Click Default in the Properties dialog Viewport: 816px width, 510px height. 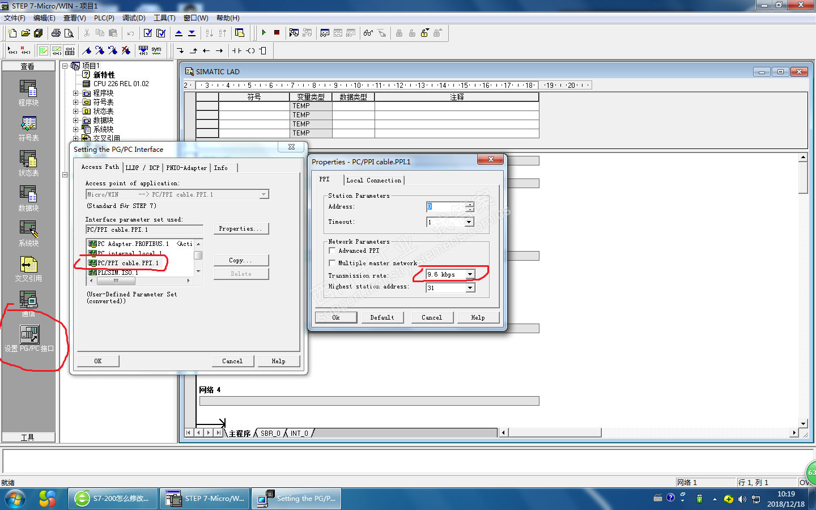[382, 317]
